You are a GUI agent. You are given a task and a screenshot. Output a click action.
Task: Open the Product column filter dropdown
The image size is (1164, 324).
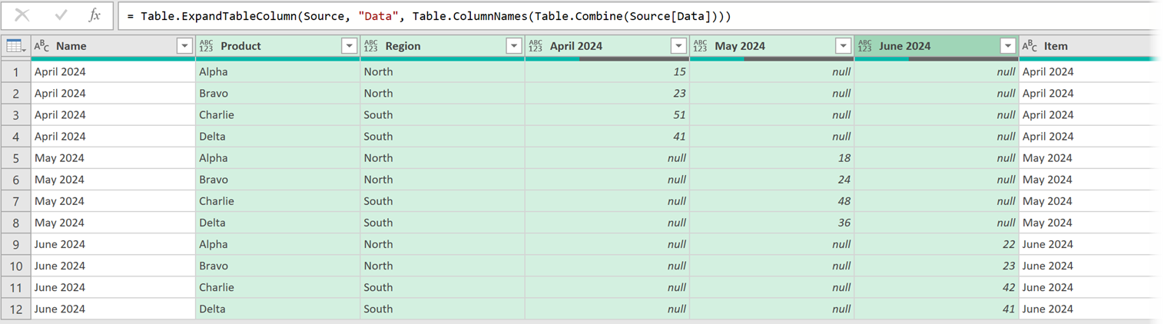[349, 47]
